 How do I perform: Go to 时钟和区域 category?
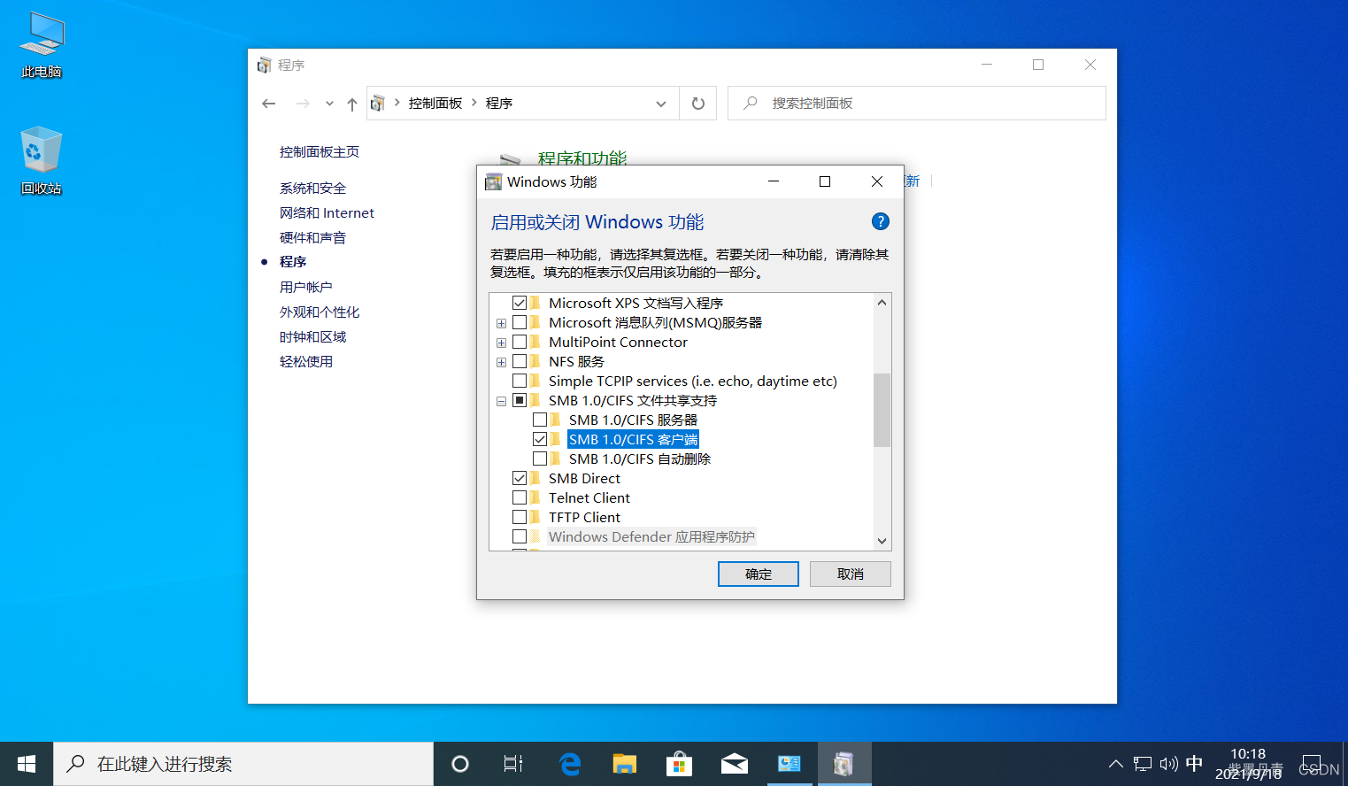click(312, 337)
